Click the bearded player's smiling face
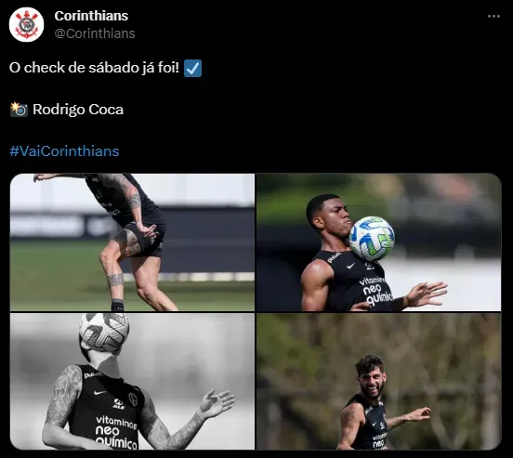The image size is (513, 458). pyautogui.click(x=371, y=379)
